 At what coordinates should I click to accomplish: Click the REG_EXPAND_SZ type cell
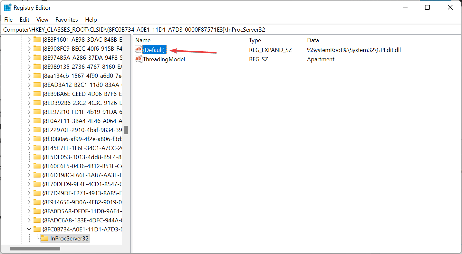270,50
